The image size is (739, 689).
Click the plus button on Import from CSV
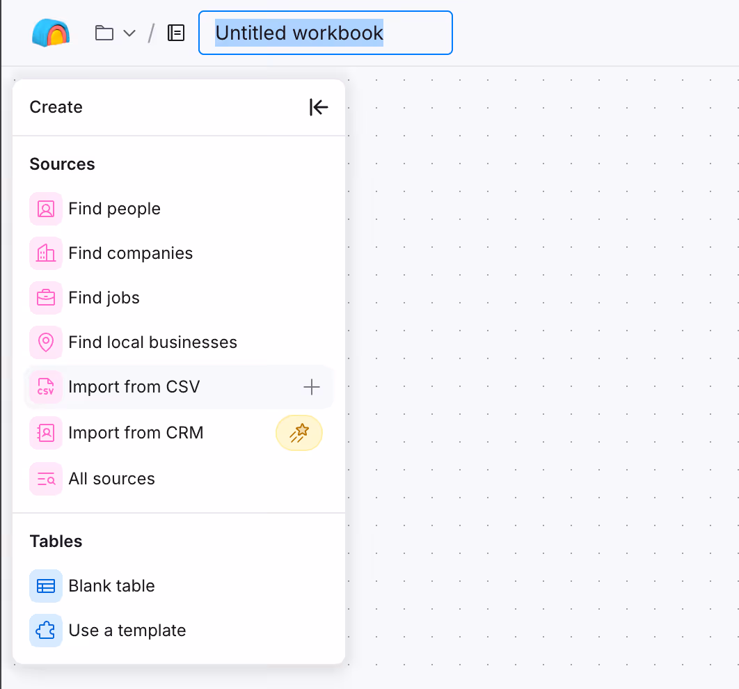[x=311, y=387]
